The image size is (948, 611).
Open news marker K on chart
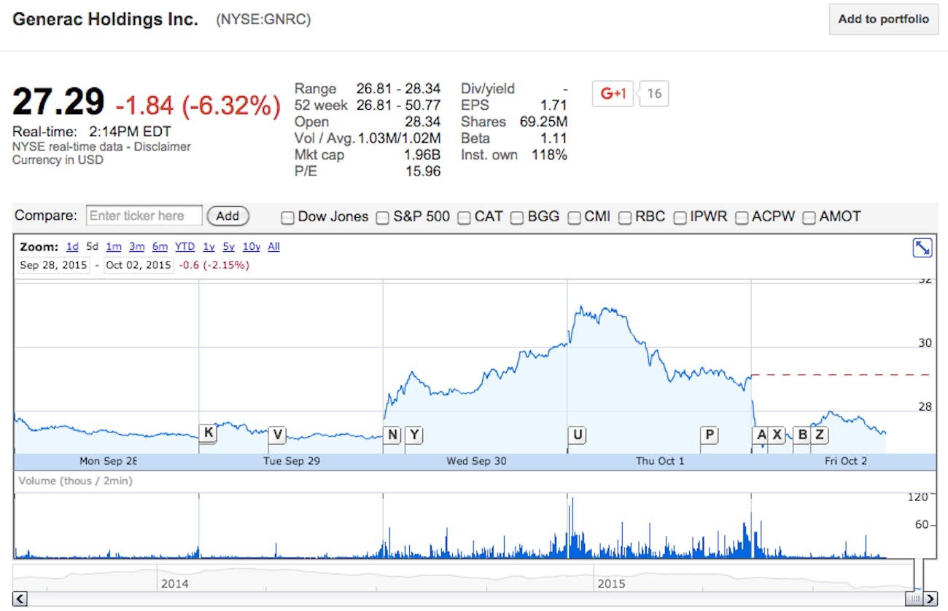click(208, 433)
